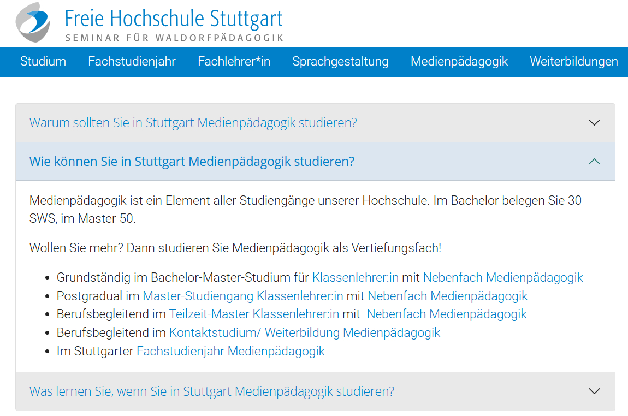Open the Fachstudienjahr menu item
Viewport: 628px width, 416px height.
[132, 62]
